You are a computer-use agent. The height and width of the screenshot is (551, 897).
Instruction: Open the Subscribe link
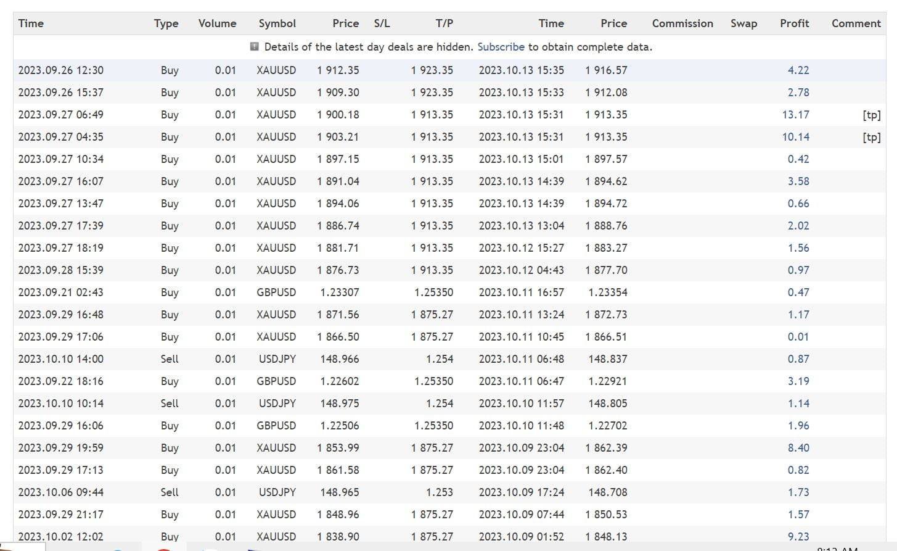[501, 47]
